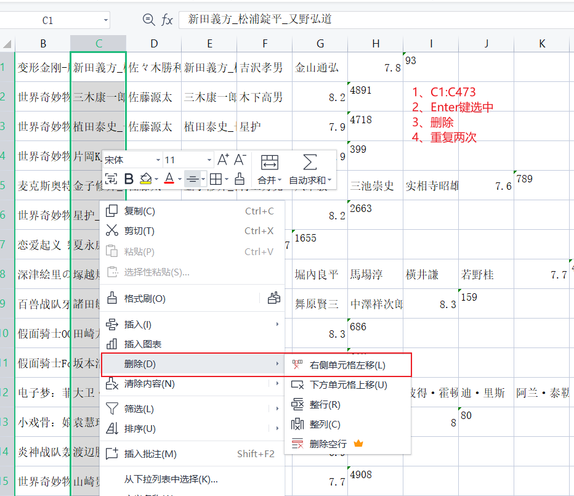Open the 筛选(L) submenu
The image size is (574, 496).
point(192,409)
